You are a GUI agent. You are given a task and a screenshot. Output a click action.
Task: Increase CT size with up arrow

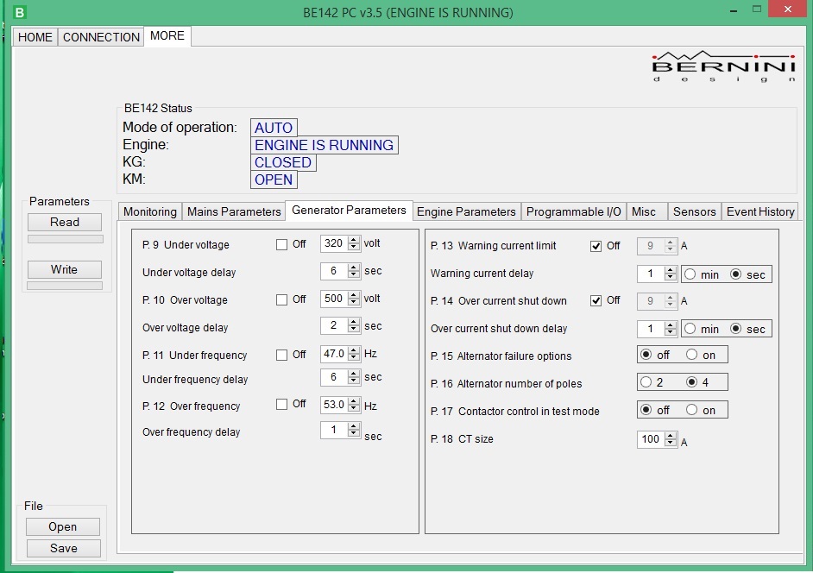pos(671,436)
